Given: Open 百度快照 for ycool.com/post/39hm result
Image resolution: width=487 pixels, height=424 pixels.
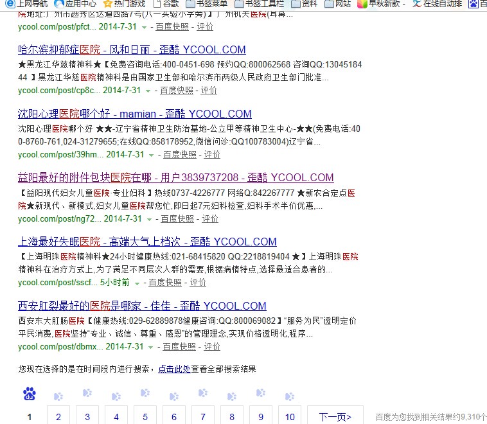Looking at the screenshot, I should click(x=180, y=154).
